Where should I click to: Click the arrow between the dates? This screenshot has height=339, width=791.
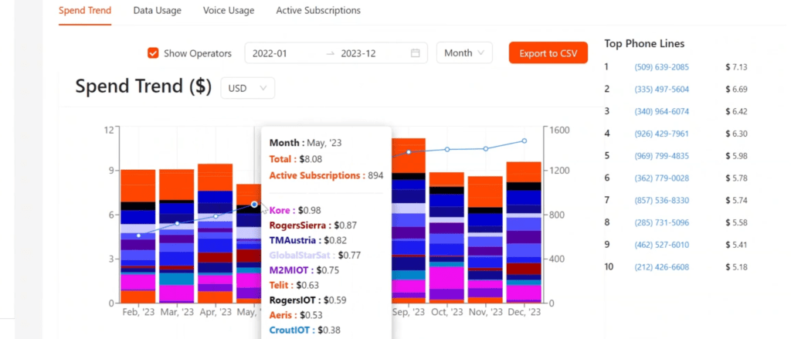(x=331, y=53)
